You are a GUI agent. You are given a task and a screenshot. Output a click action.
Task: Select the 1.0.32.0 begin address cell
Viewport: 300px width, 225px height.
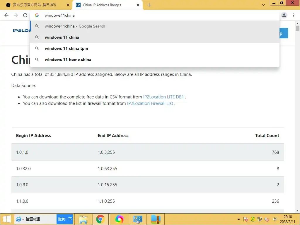click(x=23, y=168)
